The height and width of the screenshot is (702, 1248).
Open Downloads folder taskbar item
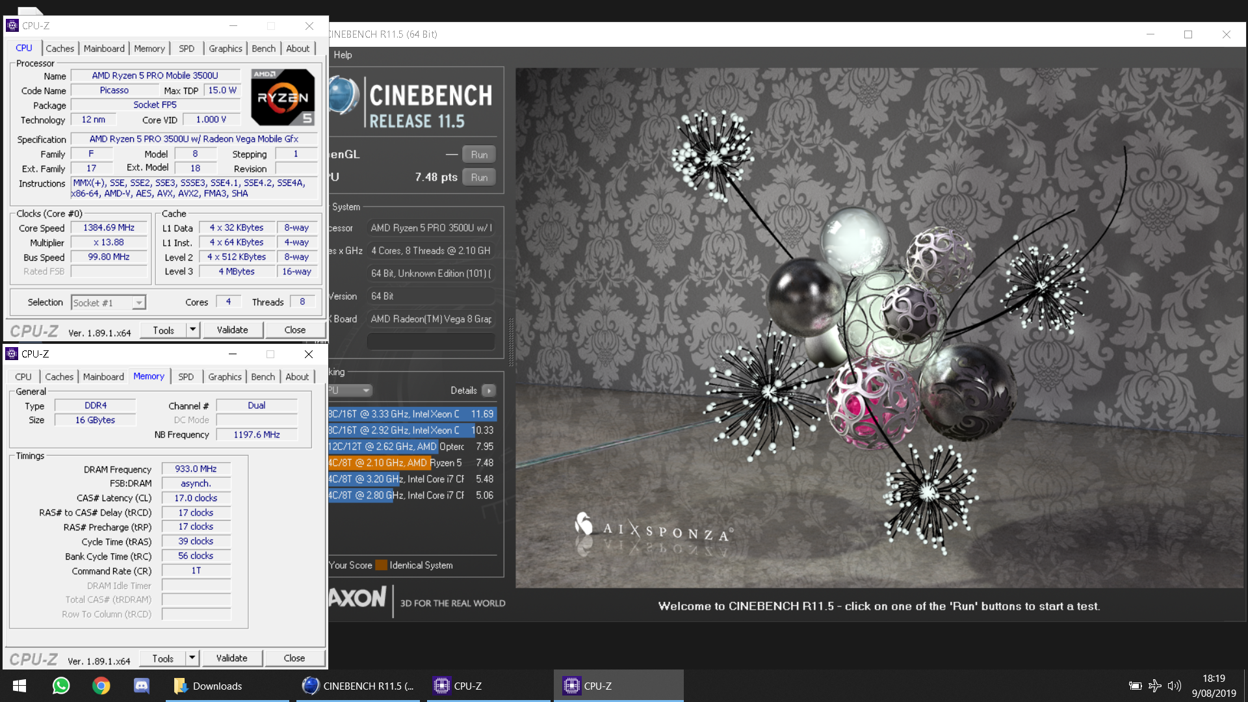pyautogui.click(x=227, y=686)
